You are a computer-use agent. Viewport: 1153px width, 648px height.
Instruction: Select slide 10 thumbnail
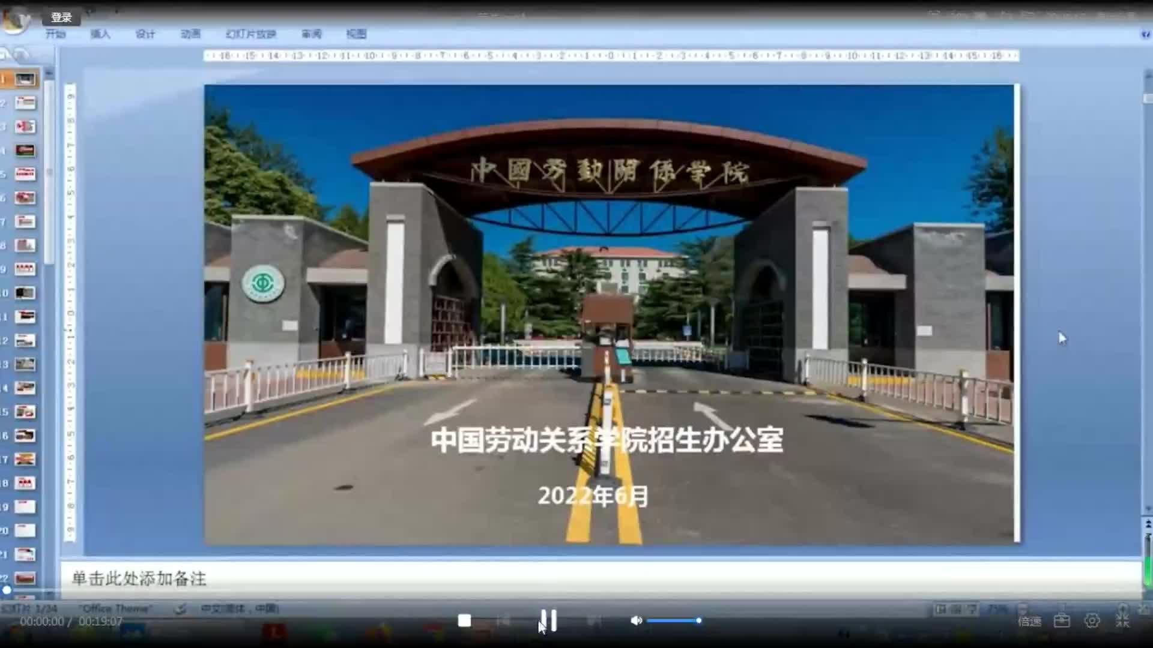(25, 293)
